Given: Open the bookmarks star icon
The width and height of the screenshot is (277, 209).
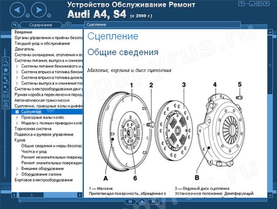Looking at the screenshot, I should coord(6,70).
